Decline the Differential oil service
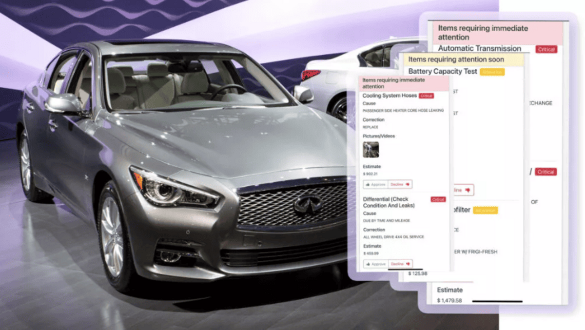 (x=400, y=264)
